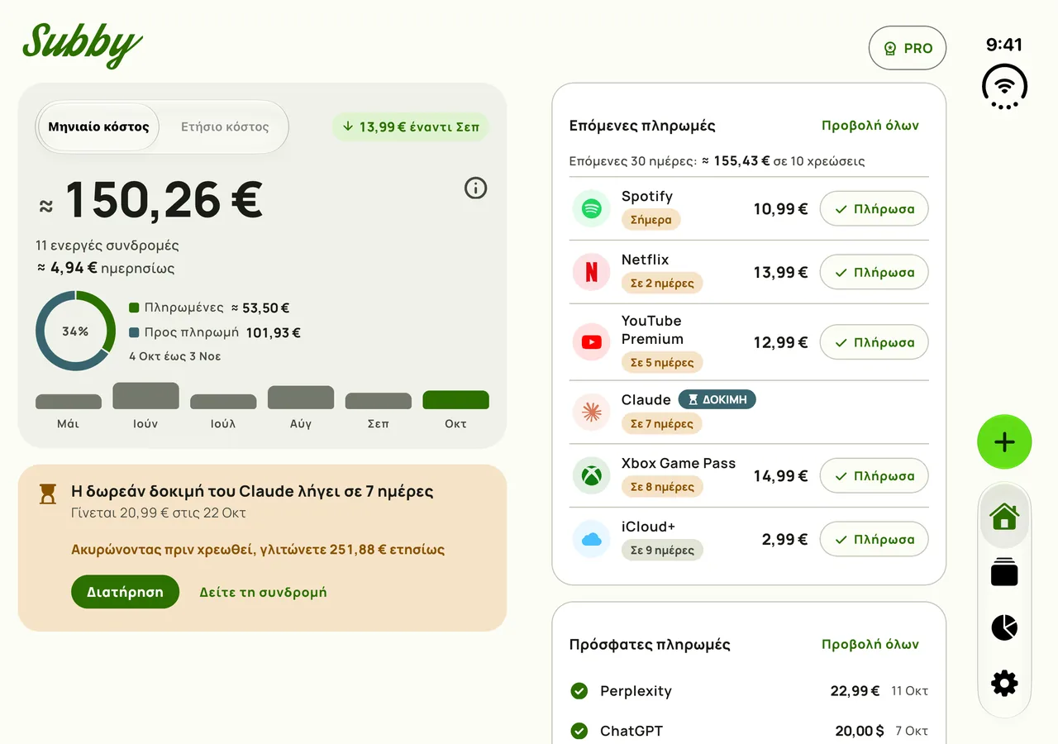Switch to the Ετήσιο κόστος tab
The image size is (1058, 744).
tap(225, 127)
